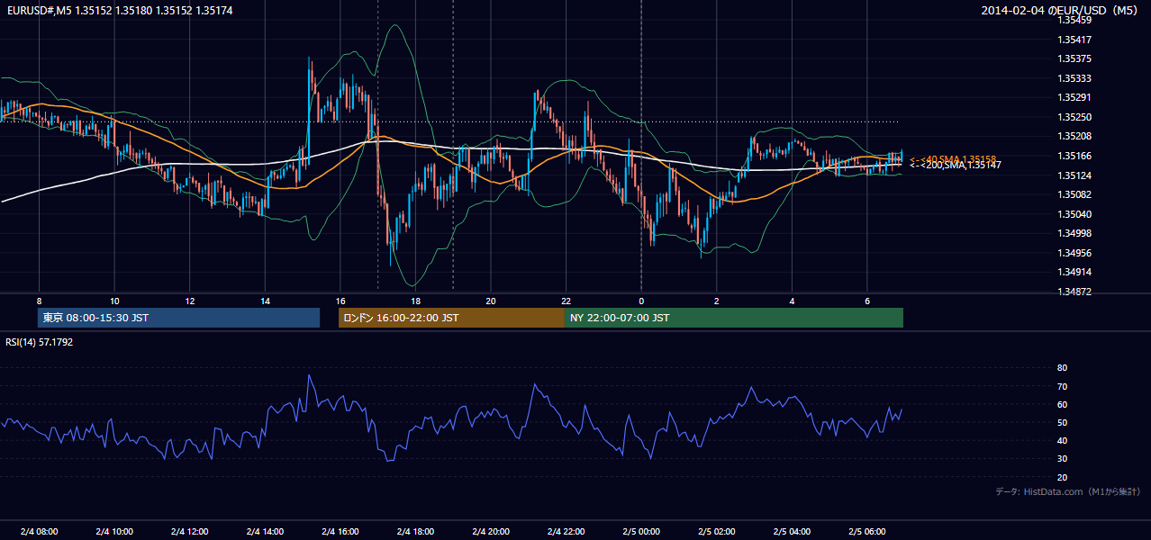This screenshot has height=540, width=1151.
Task: Click hour label 18 under the price chart
Action: pyautogui.click(x=415, y=301)
